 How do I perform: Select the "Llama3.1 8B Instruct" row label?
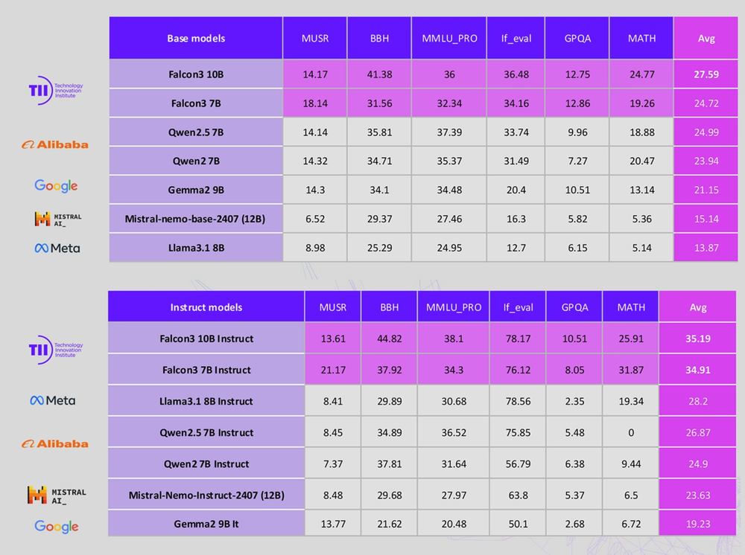[206, 401]
